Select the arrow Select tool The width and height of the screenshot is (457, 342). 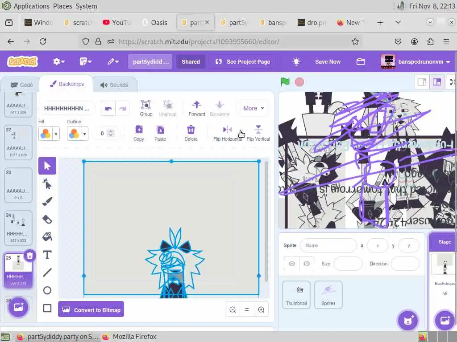(x=47, y=166)
